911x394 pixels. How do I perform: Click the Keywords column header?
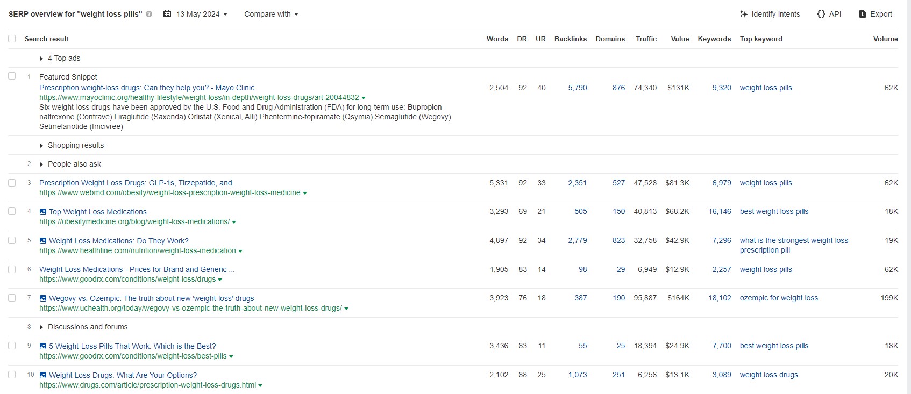[x=714, y=39]
